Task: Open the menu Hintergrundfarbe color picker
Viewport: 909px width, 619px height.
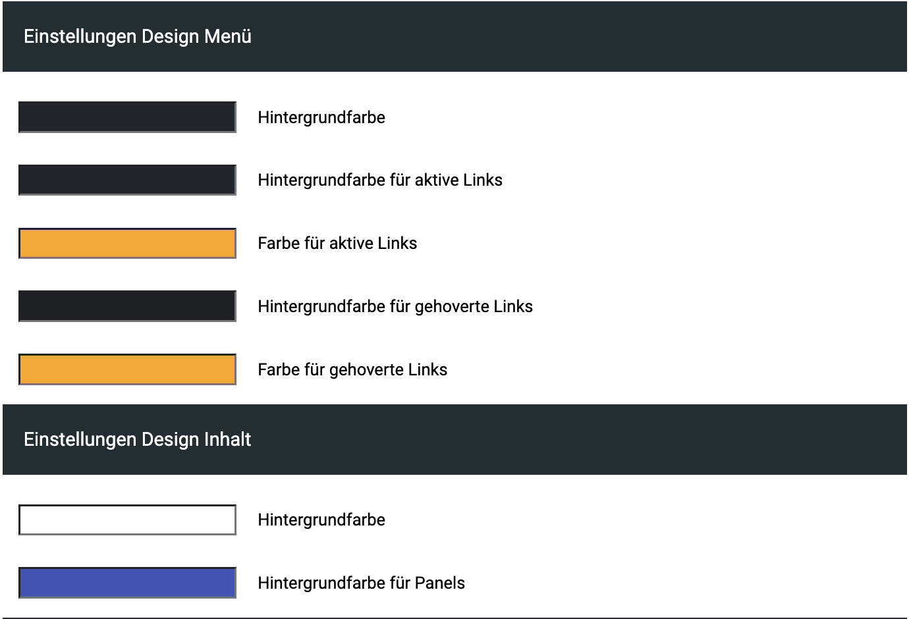Action: [x=127, y=117]
